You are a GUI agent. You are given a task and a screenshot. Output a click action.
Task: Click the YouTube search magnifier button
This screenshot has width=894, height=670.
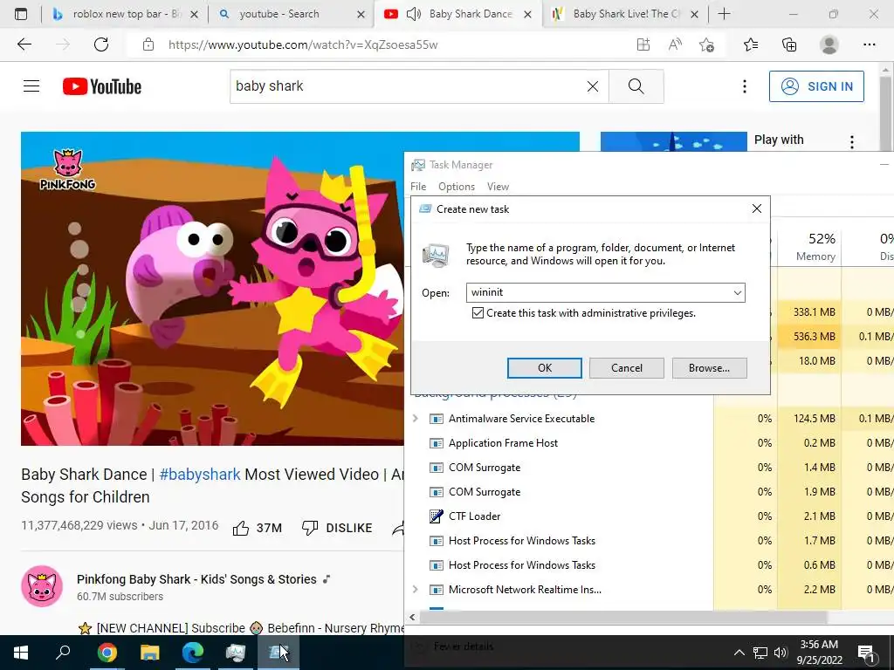636,86
